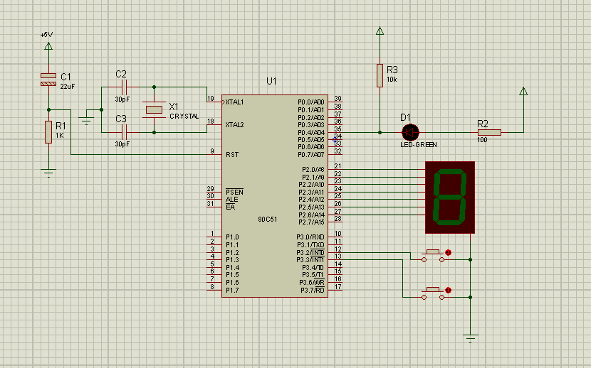Click electrolytic capacitor C1

[x=48, y=80]
